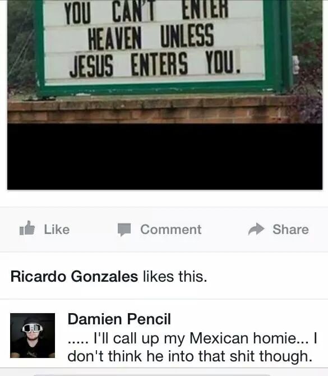Image resolution: width=328 pixels, height=376 pixels.
Task: Click the brick base in the photo
Action: tap(153, 110)
